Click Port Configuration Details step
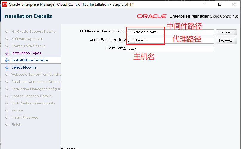The image size is (241, 149). (x=33, y=103)
